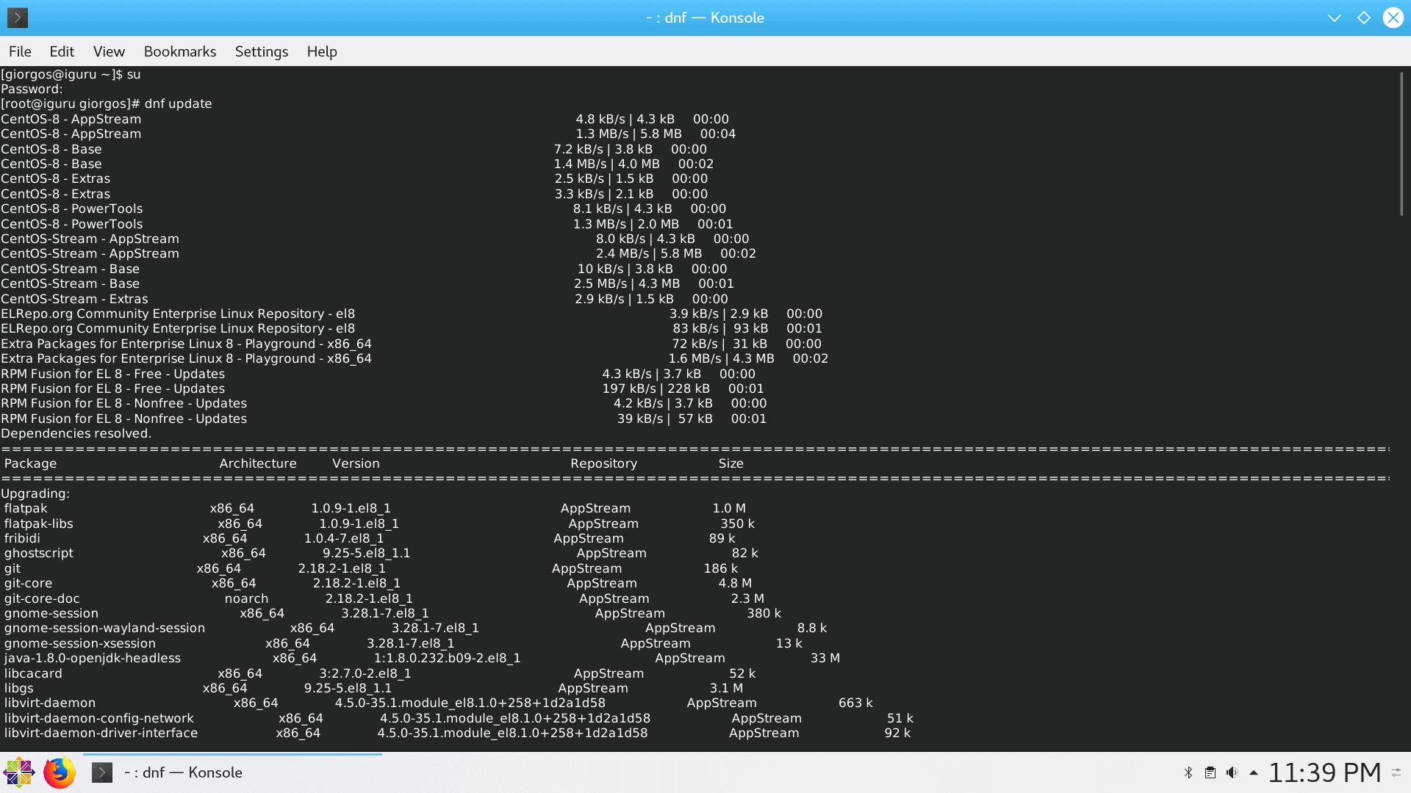Open the CentOS application launcher
Image resolution: width=1411 pixels, height=793 pixels.
pos(18,772)
